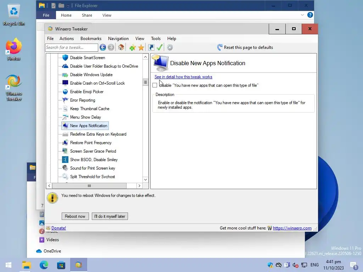Open Videos in File Explorer sidebar
363x272 pixels.
pos(52,240)
